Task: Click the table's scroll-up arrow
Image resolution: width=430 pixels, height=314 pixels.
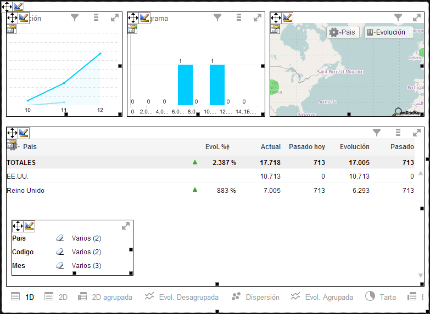Action: click(421, 173)
